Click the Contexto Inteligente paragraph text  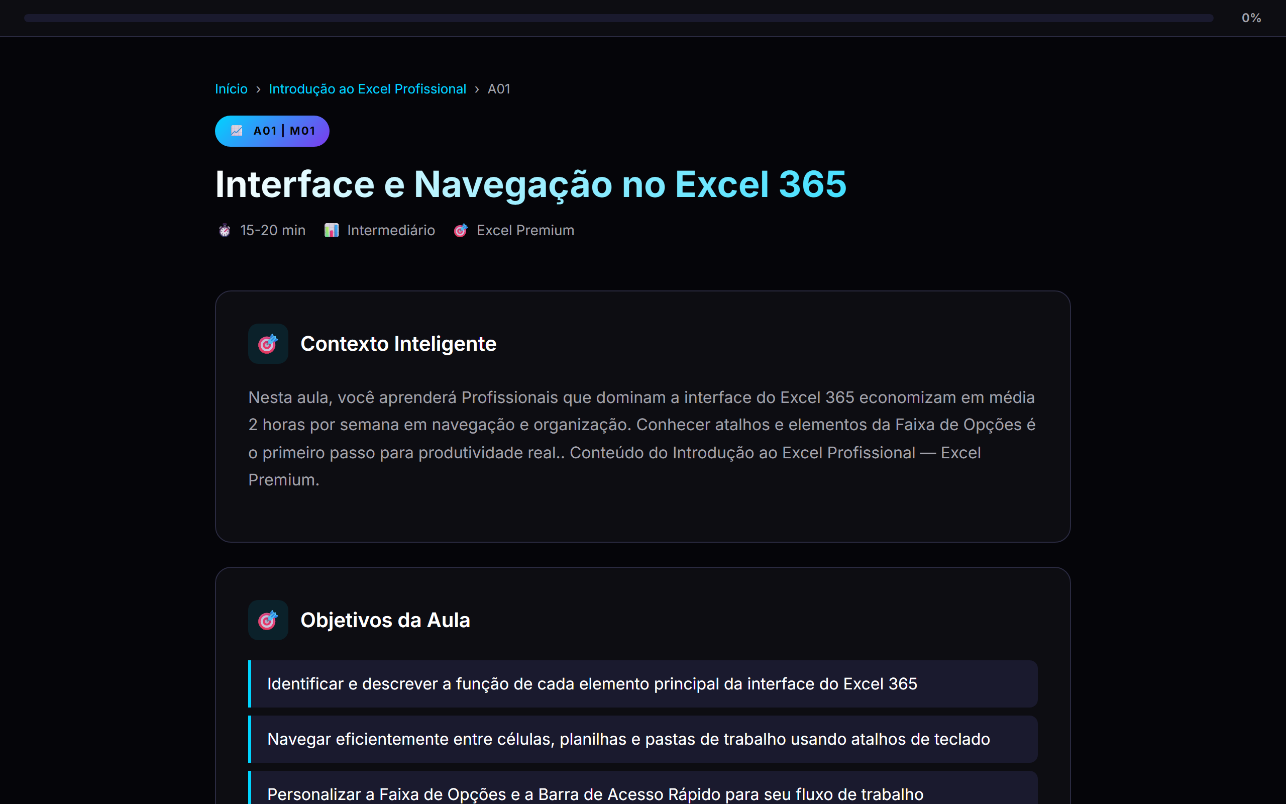pyautogui.click(x=642, y=439)
